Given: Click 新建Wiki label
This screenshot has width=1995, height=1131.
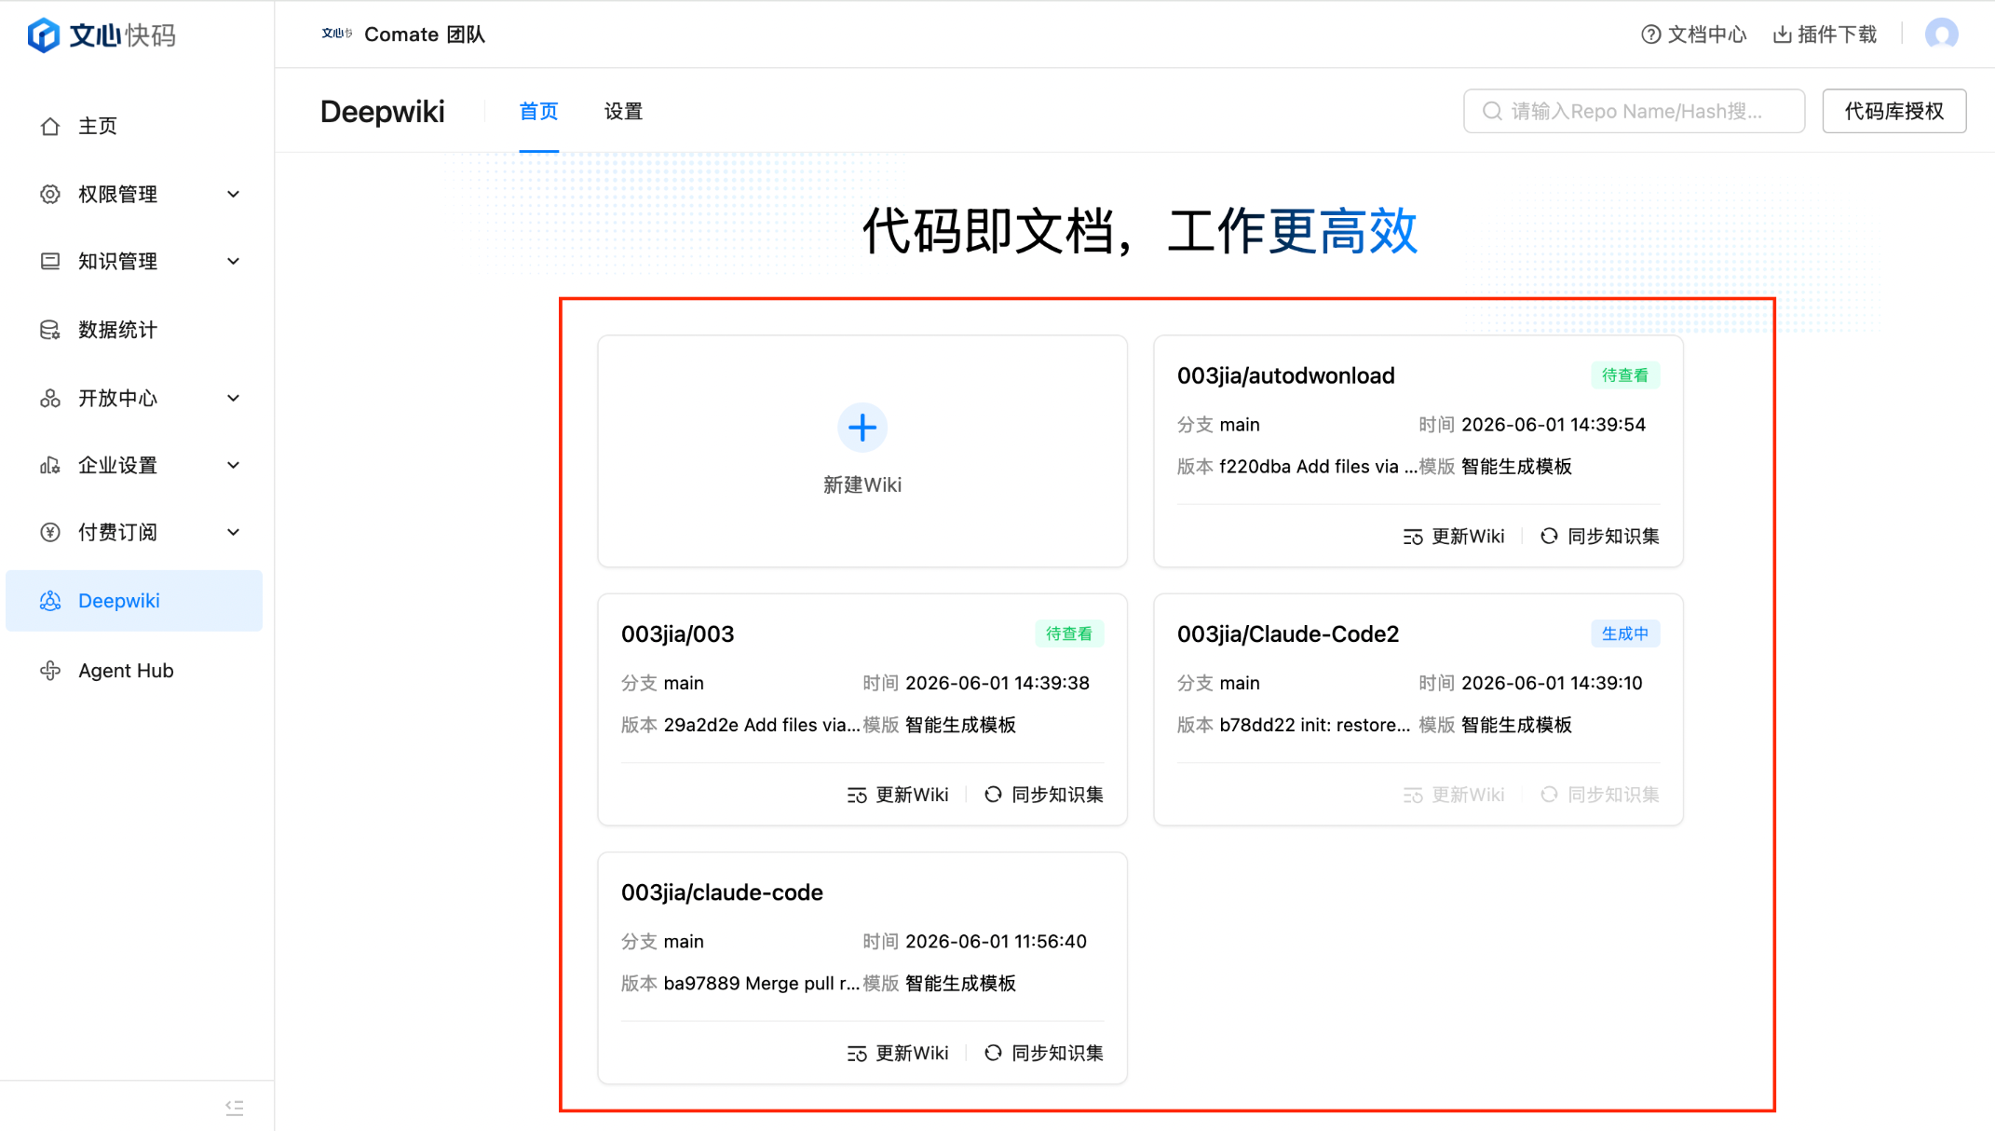Looking at the screenshot, I should [x=862, y=485].
